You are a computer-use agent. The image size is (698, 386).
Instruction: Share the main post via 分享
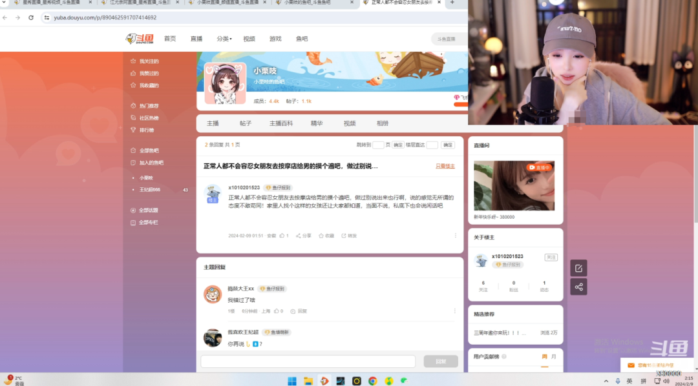click(304, 236)
